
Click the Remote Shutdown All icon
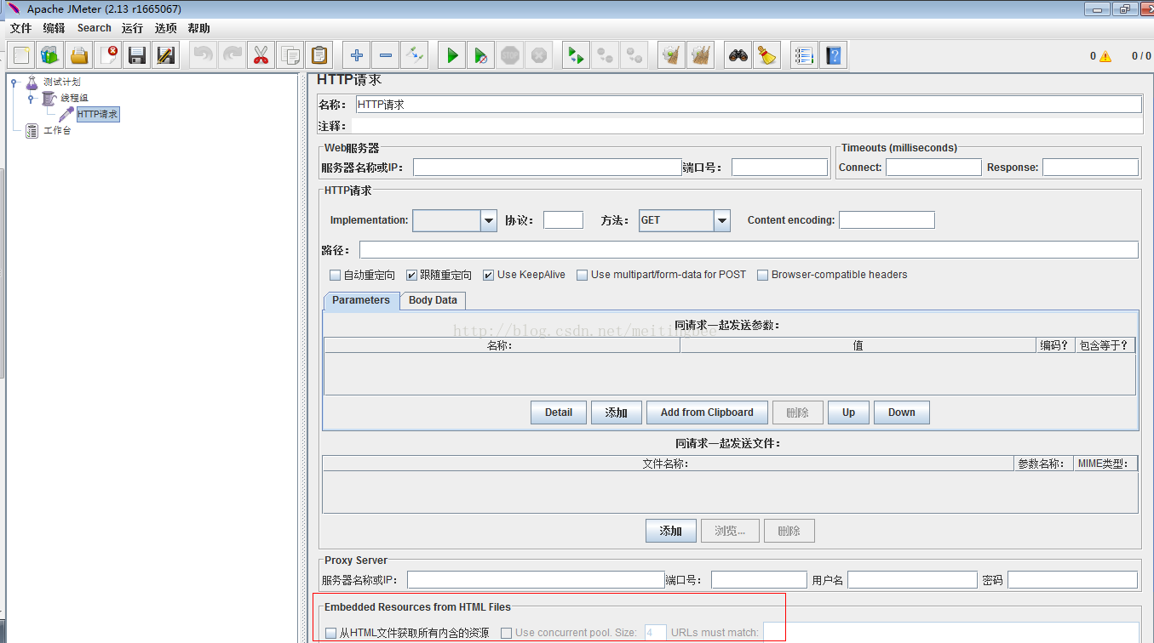point(634,56)
